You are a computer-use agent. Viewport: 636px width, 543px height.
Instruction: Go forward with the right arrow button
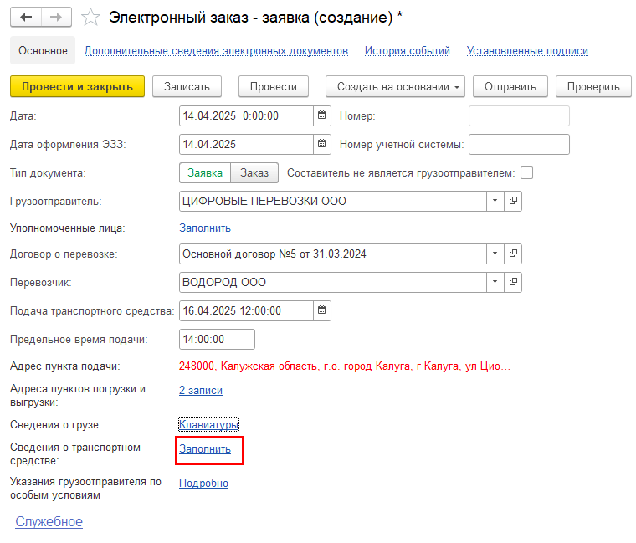56,18
